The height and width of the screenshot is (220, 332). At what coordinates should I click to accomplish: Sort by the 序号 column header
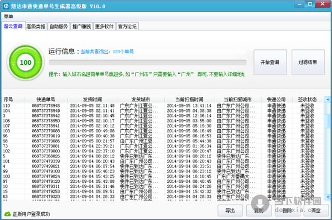point(13,99)
